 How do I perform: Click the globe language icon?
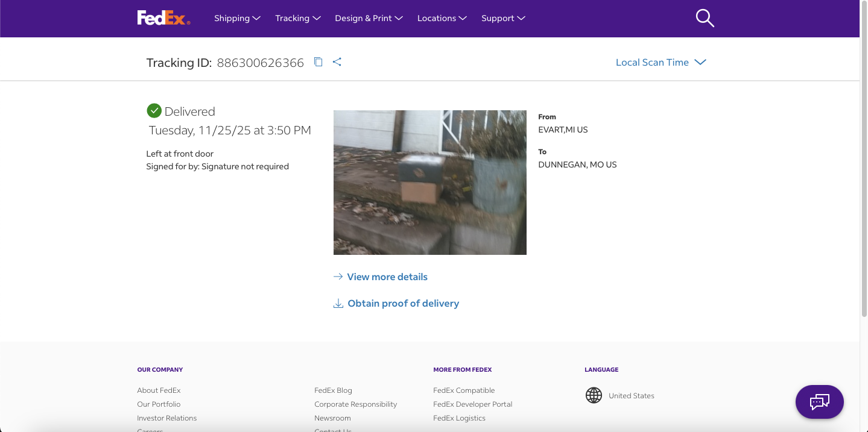pyautogui.click(x=594, y=396)
